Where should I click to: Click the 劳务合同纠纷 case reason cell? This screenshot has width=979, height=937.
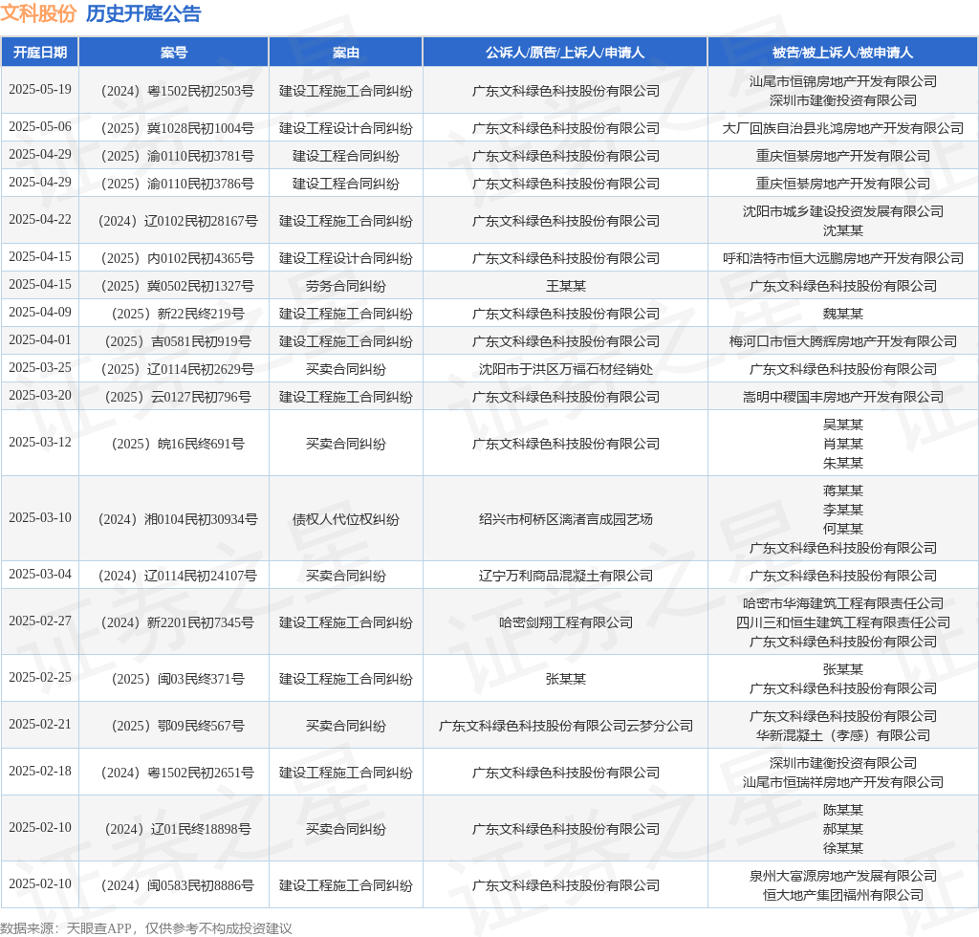[346, 286]
